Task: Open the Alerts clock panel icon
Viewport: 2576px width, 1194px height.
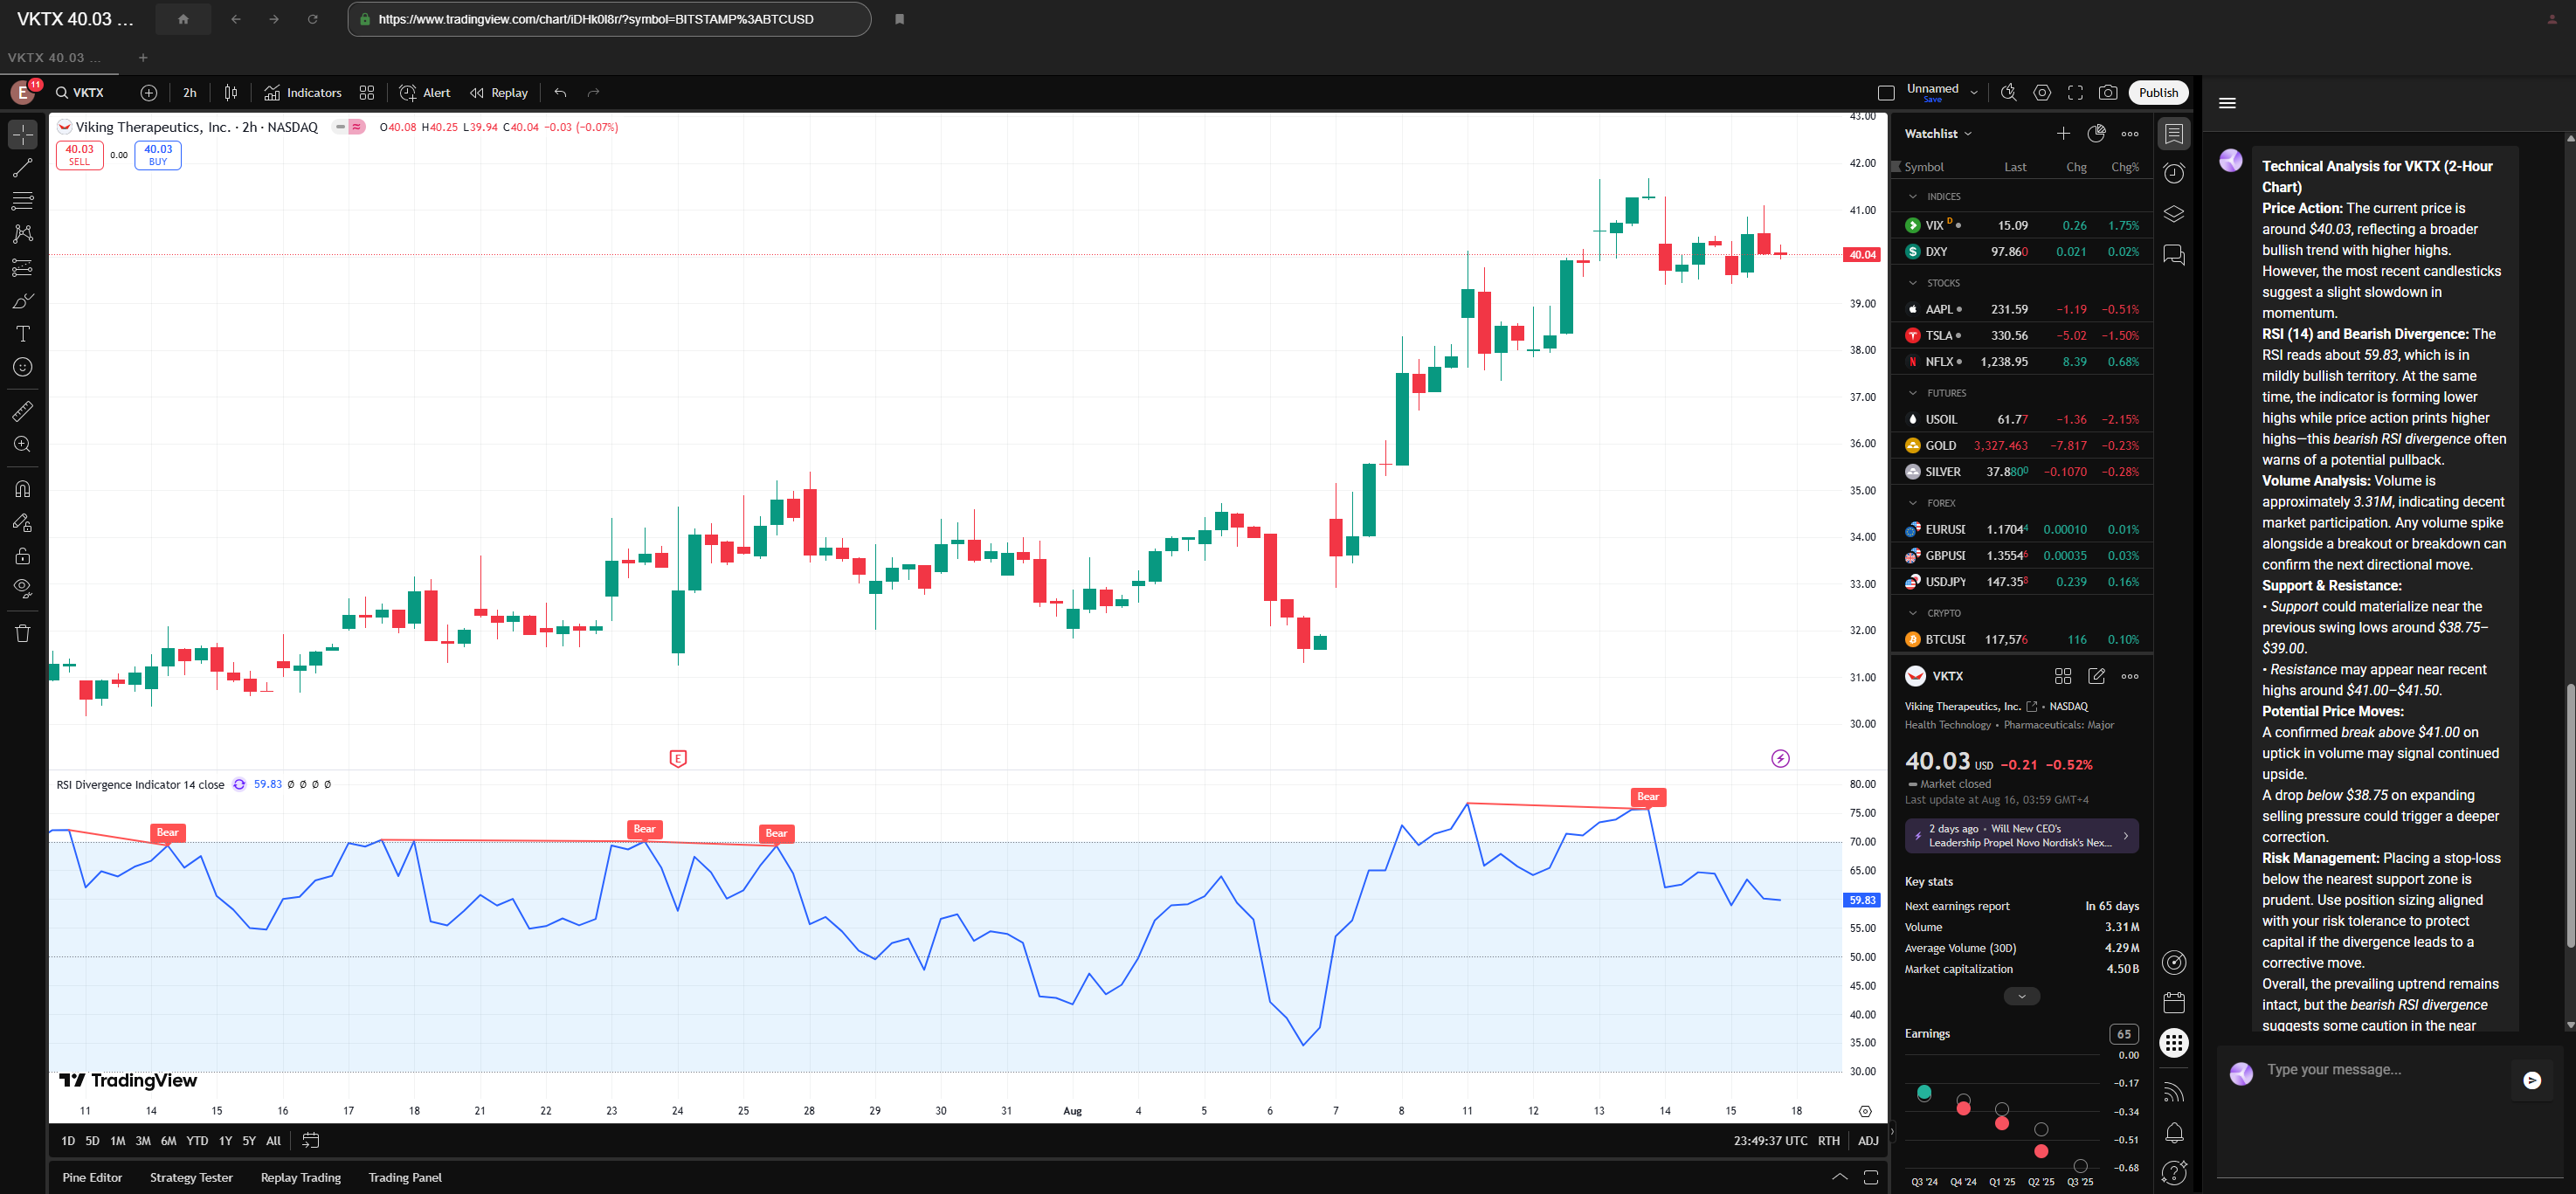Action: click(x=2174, y=173)
